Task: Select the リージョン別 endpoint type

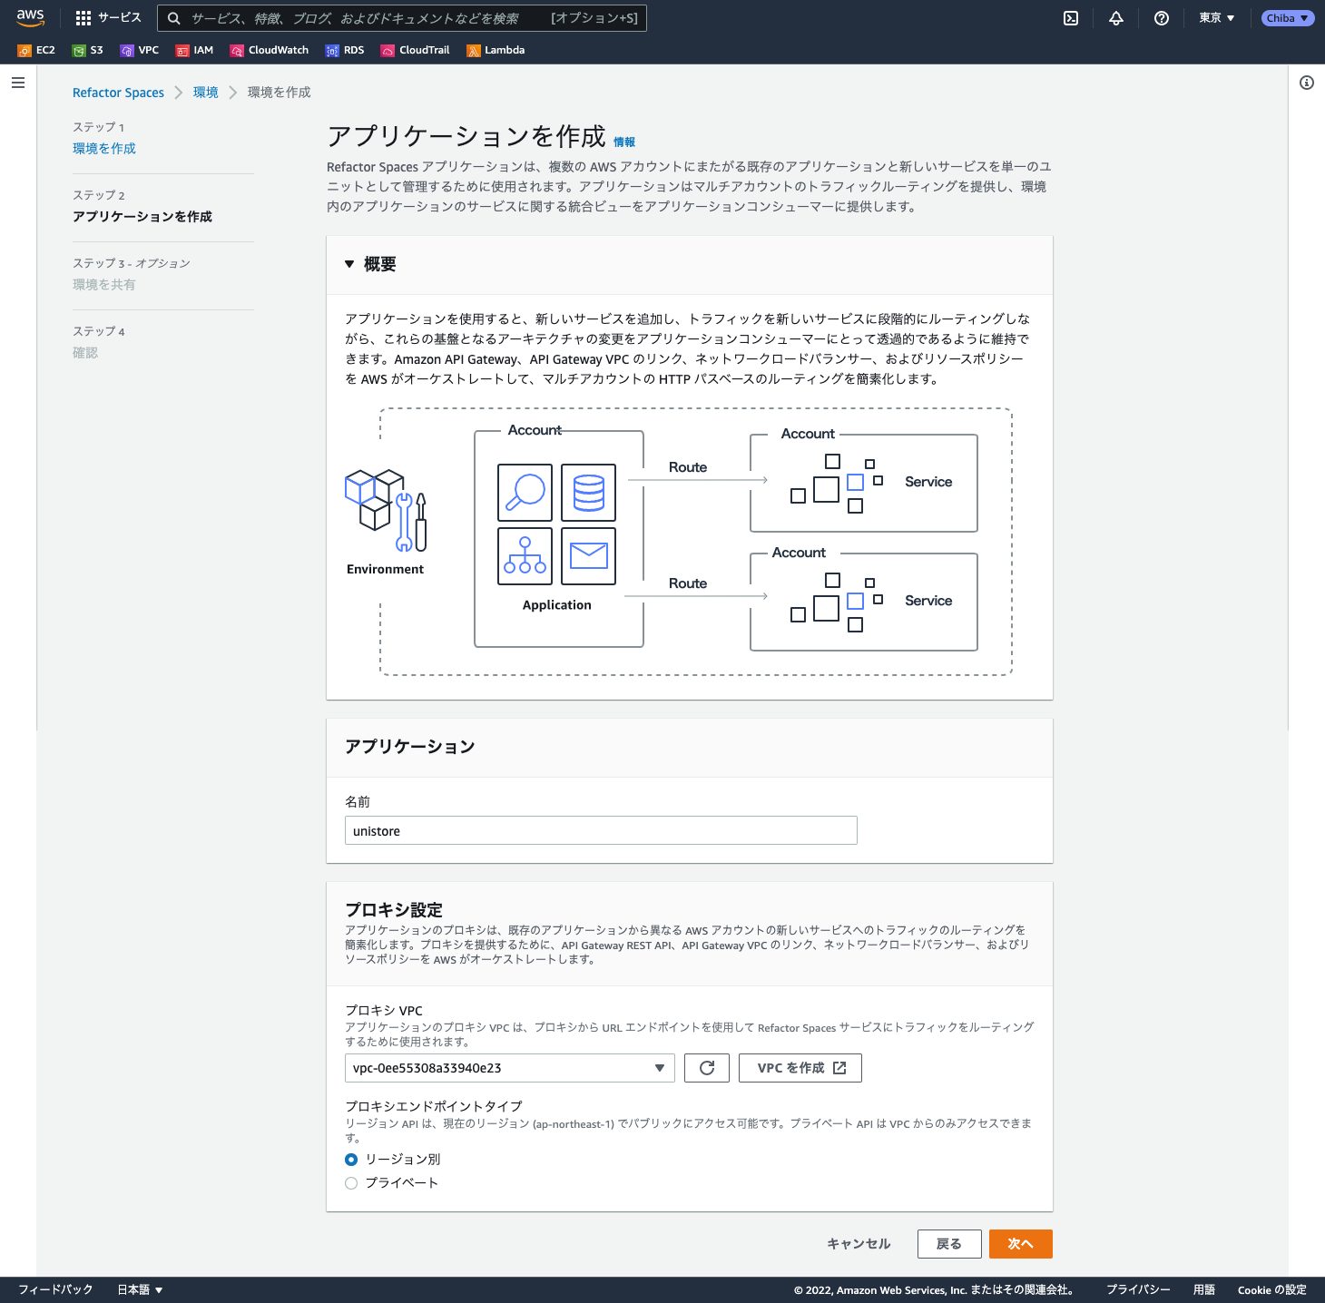Action: [x=351, y=1160]
